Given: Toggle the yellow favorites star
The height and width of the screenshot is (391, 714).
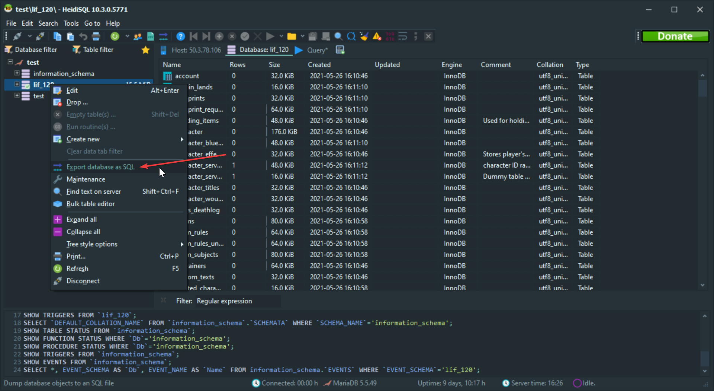Looking at the screenshot, I should click(x=145, y=50).
